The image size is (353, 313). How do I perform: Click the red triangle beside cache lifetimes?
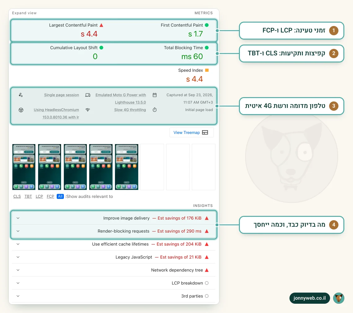click(207, 244)
